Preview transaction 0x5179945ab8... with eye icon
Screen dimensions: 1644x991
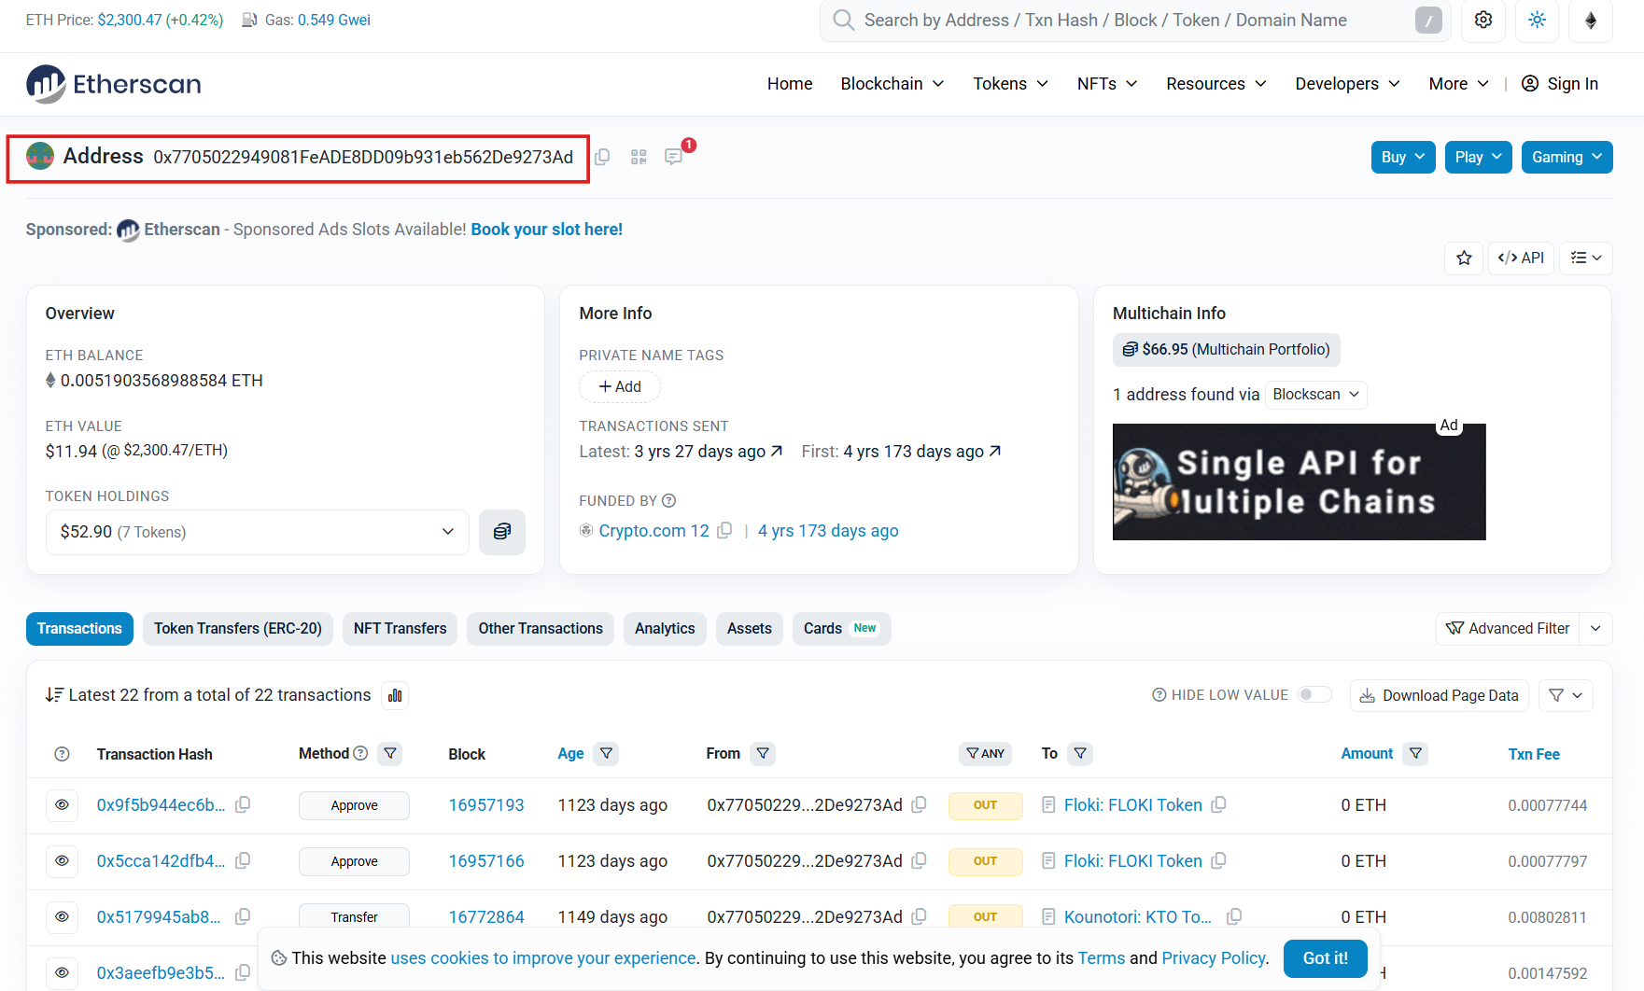63,916
